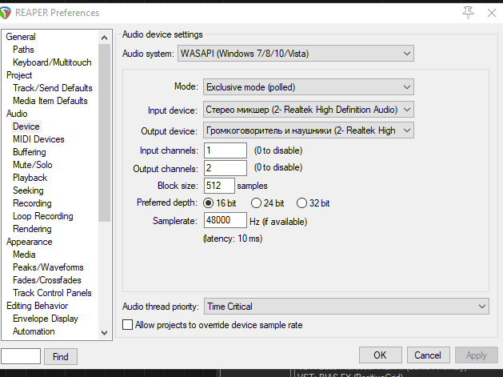Select Buffering in the preferences tree
Viewport: 503px width, 377px height.
point(30,152)
